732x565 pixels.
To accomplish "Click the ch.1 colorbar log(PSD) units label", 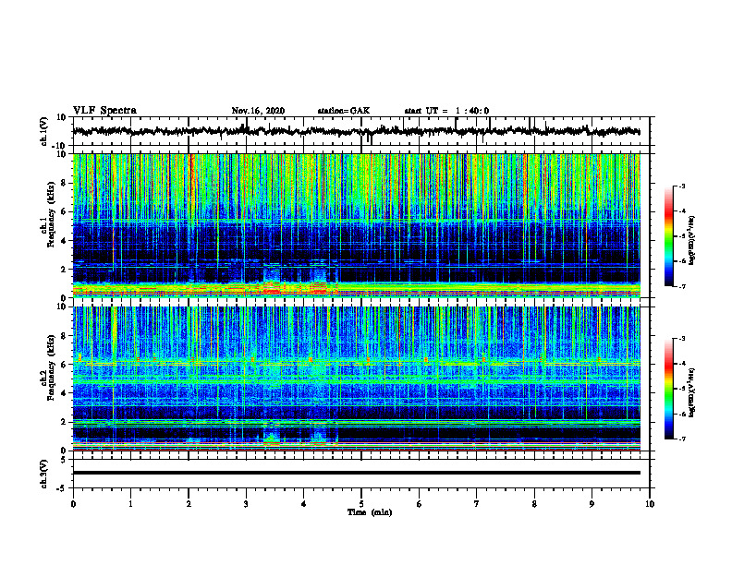I will click(692, 241).
